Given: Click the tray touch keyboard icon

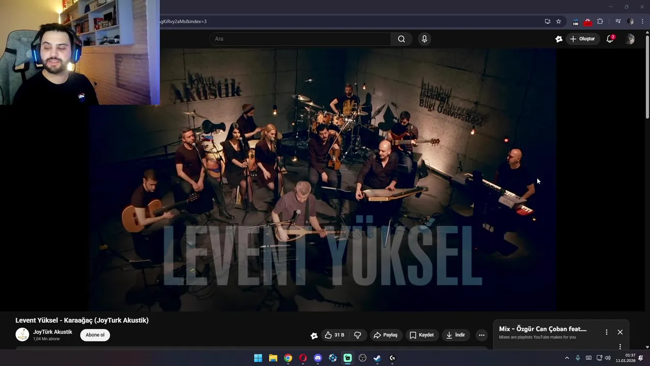Looking at the screenshot, I should 589,358.
